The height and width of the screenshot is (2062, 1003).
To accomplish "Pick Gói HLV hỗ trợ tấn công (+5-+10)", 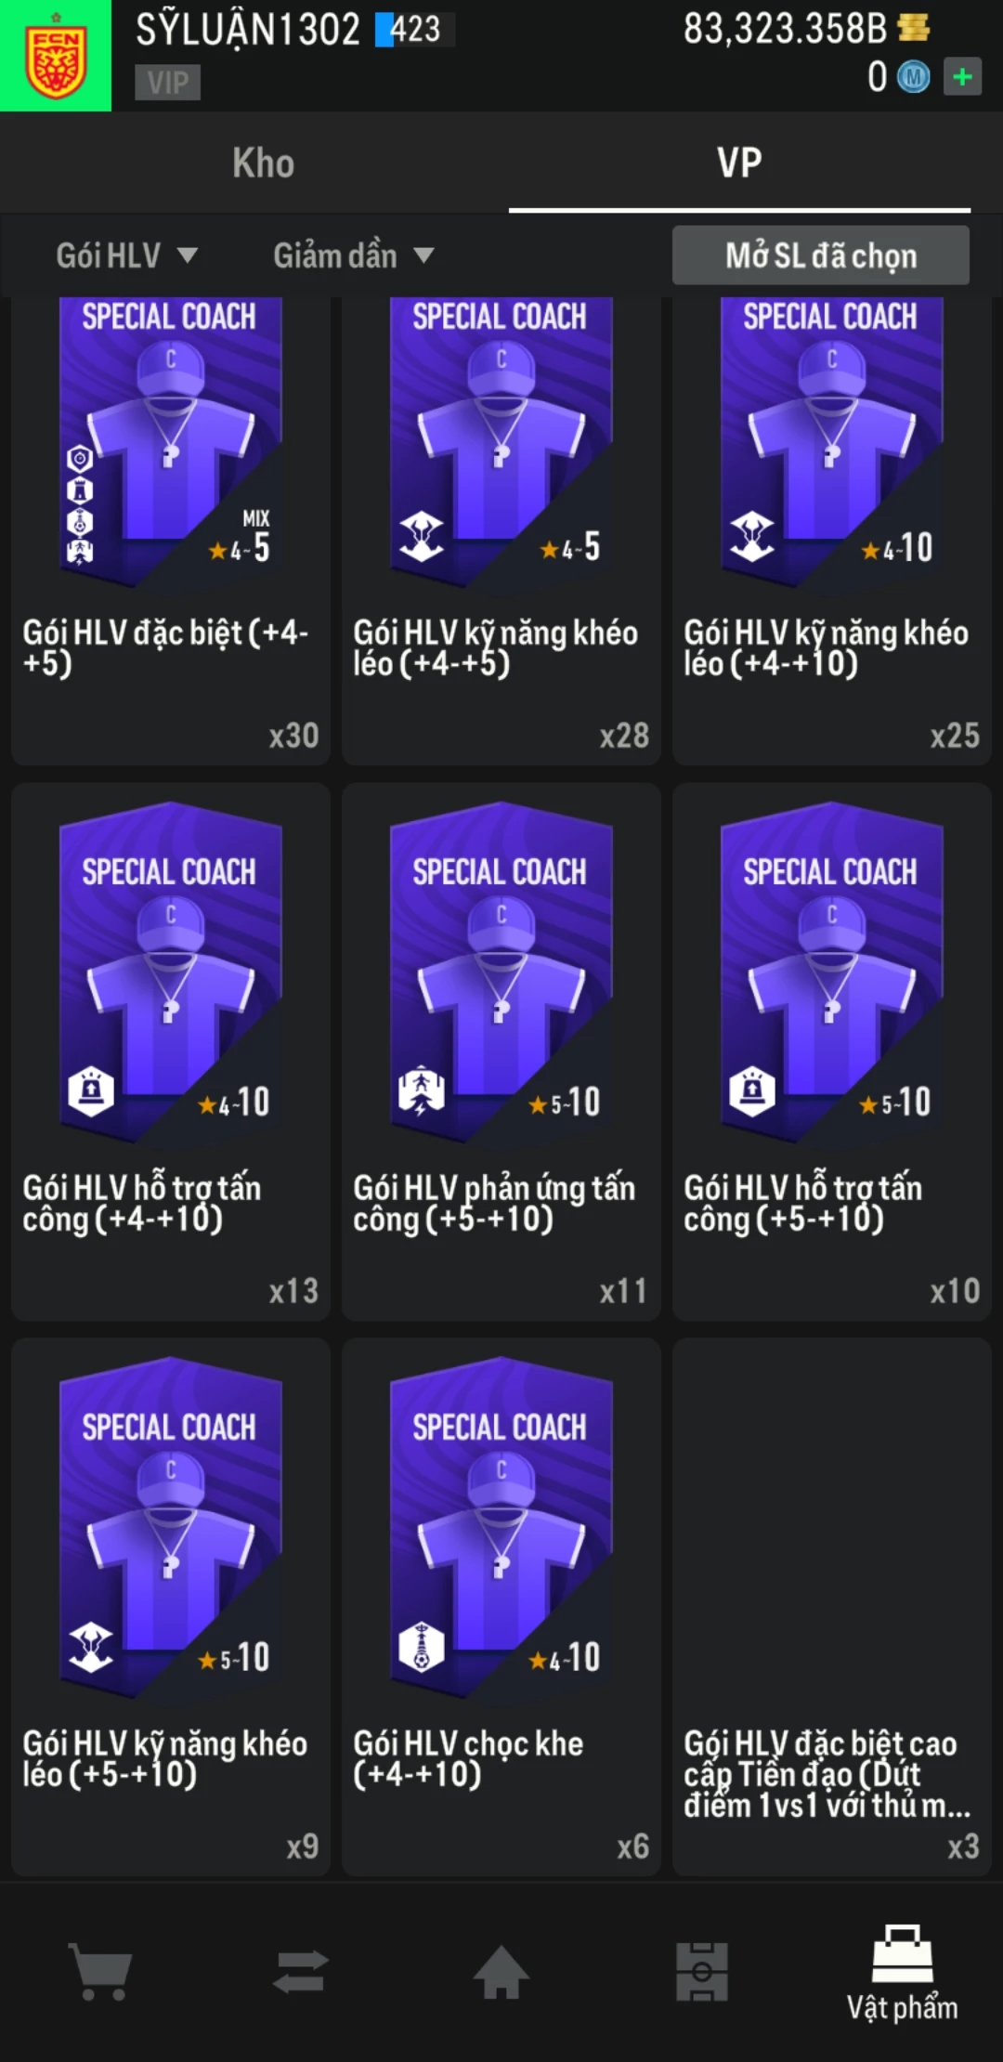I will click(x=832, y=1051).
